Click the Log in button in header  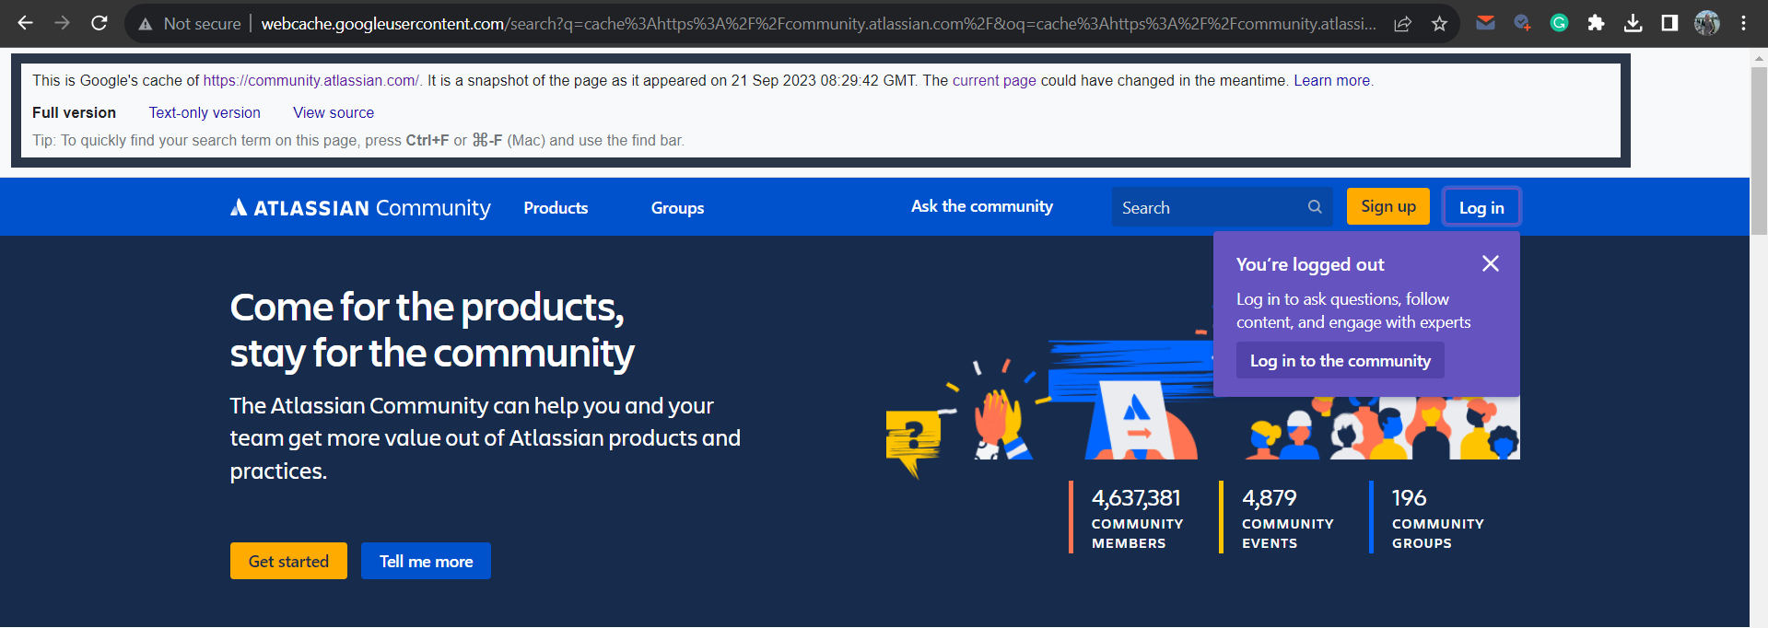pyautogui.click(x=1481, y=207)
